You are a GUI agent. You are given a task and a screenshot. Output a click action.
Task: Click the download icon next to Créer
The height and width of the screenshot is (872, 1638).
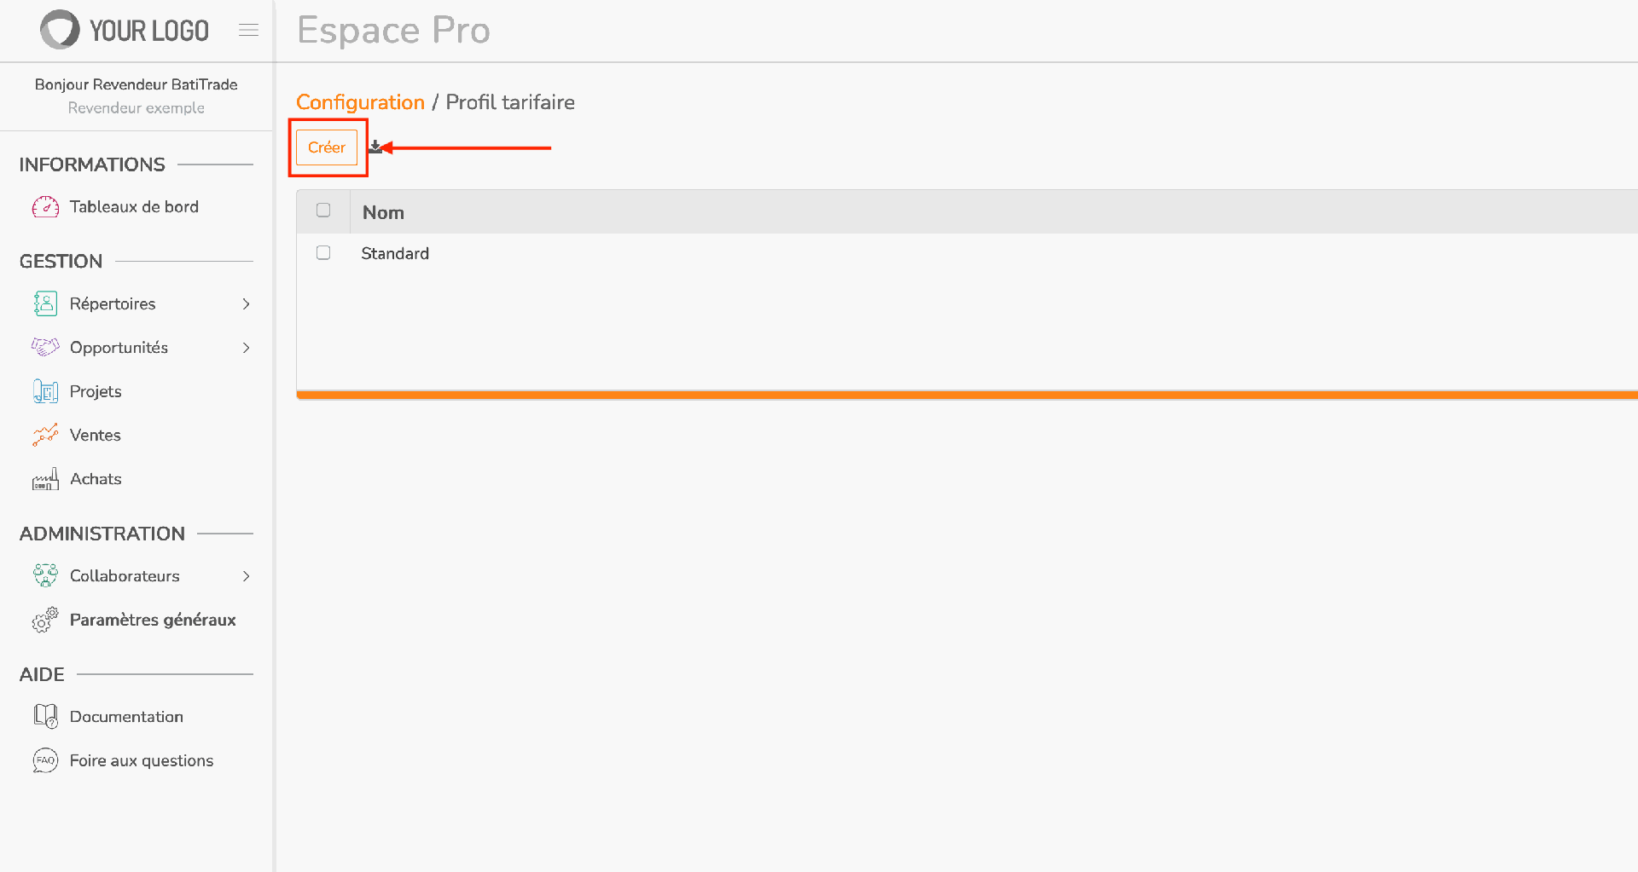[x=375, y=147]
